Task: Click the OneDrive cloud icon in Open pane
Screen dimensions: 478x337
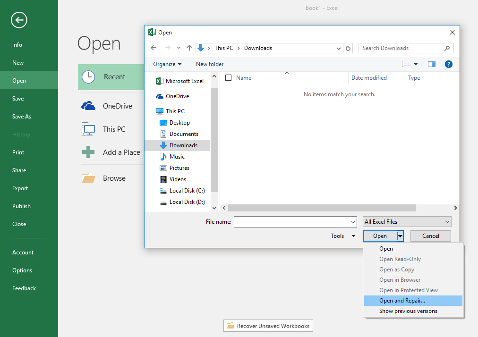Action: 88,106
